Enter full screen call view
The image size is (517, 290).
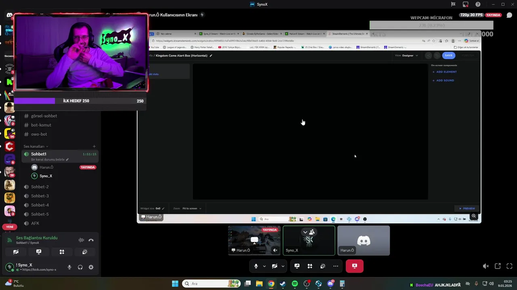point(509,266)
